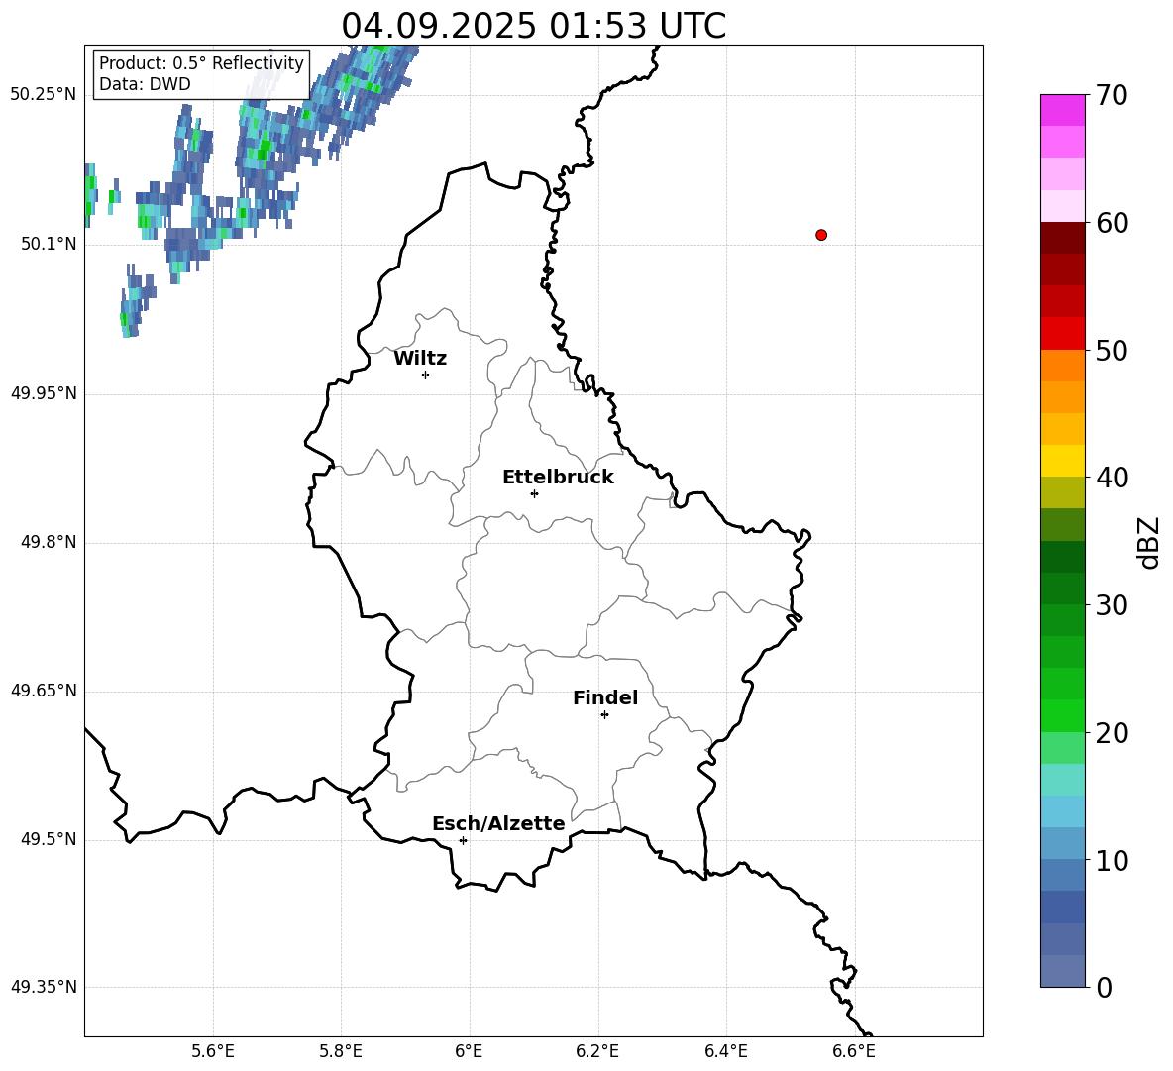
Task: Click the 49.35°N latitude label
Action: [44, 987]
